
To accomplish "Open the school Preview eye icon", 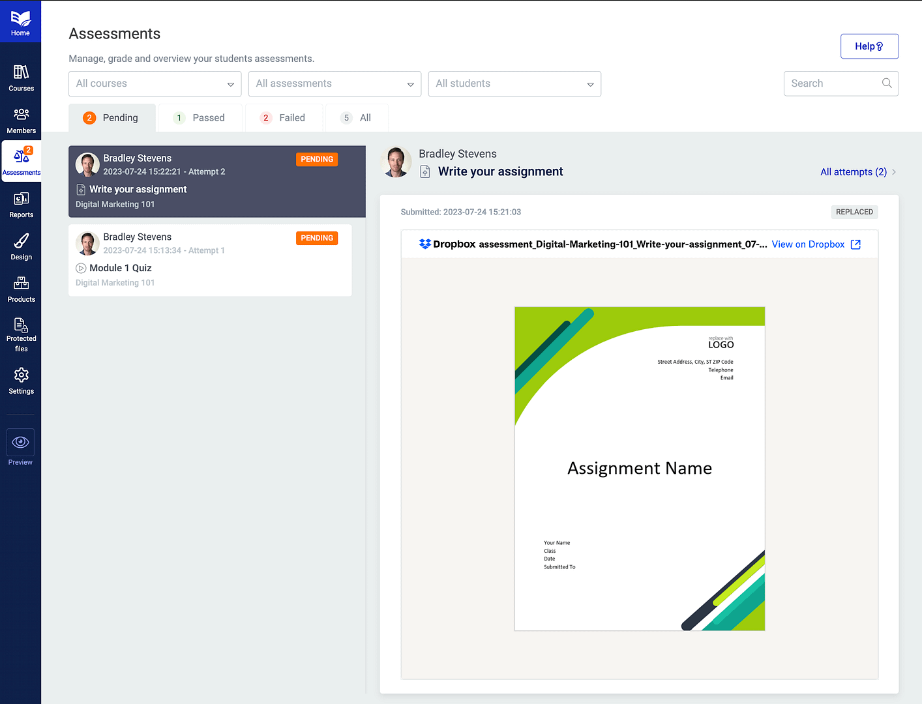I will point(20,441).
